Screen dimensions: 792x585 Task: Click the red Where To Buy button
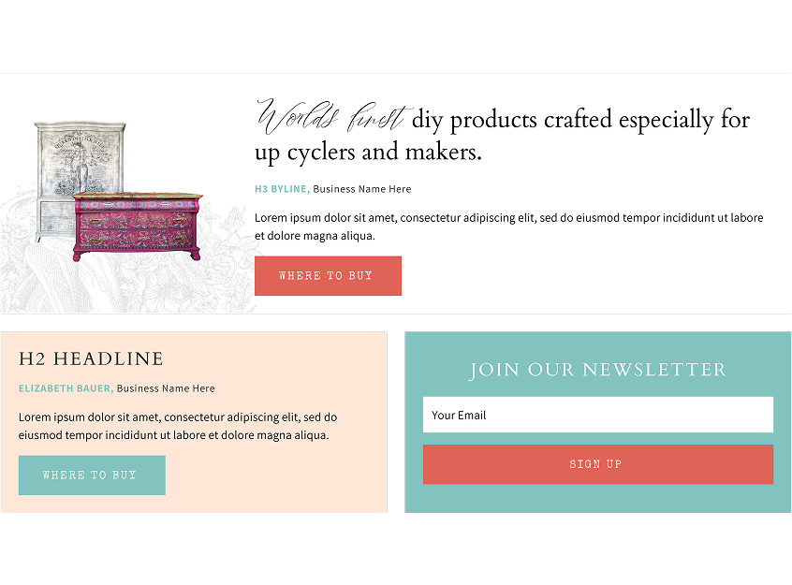pos(328,276)
